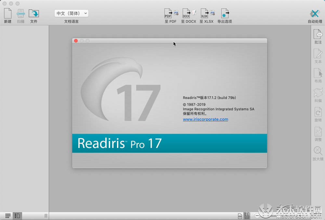
Task: Select the 布局 layout tool
Action: pos(318,76)
